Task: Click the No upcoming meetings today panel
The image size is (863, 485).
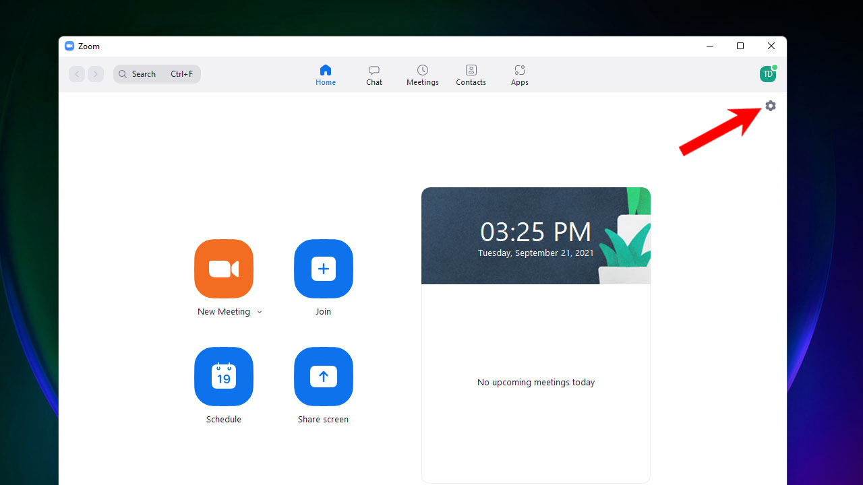Action: pos(535,382)
